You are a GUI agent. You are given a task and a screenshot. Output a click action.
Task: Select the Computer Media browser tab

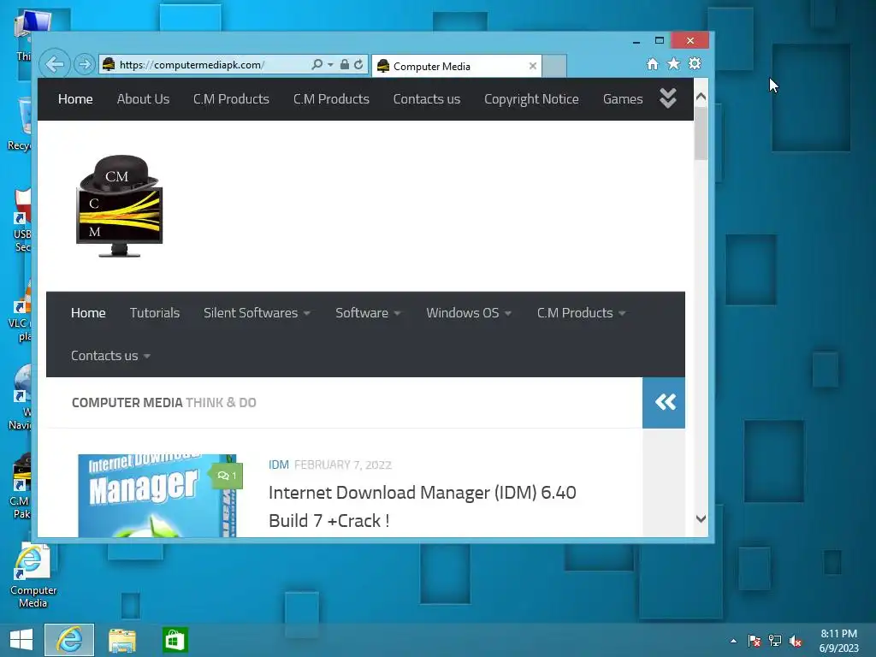(x=457, y=66)
